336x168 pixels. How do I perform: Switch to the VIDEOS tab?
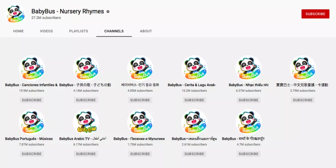[x=46, y=31]
